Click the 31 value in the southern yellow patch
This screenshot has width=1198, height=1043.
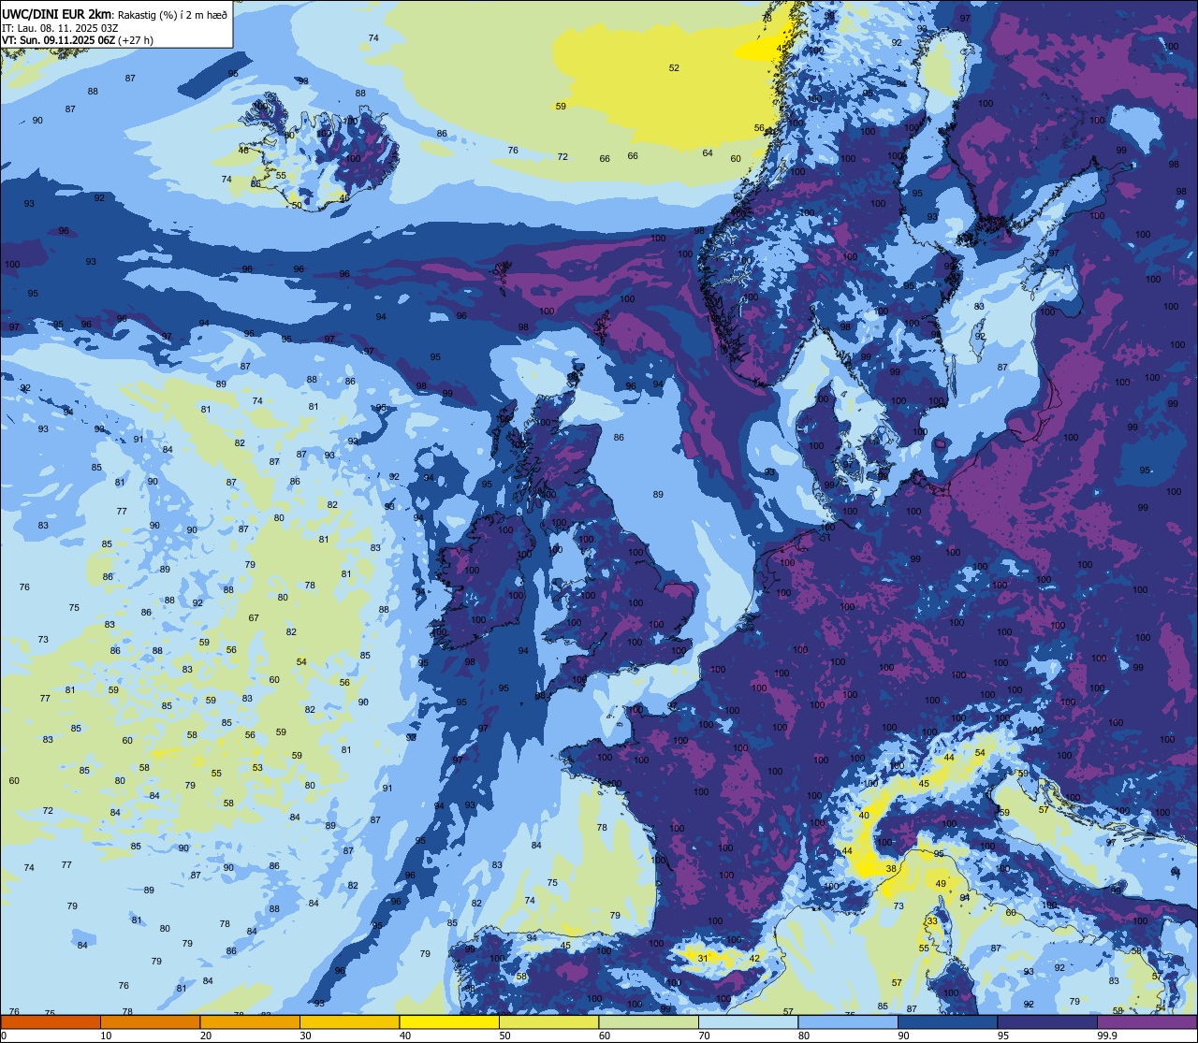coord(702,957)
